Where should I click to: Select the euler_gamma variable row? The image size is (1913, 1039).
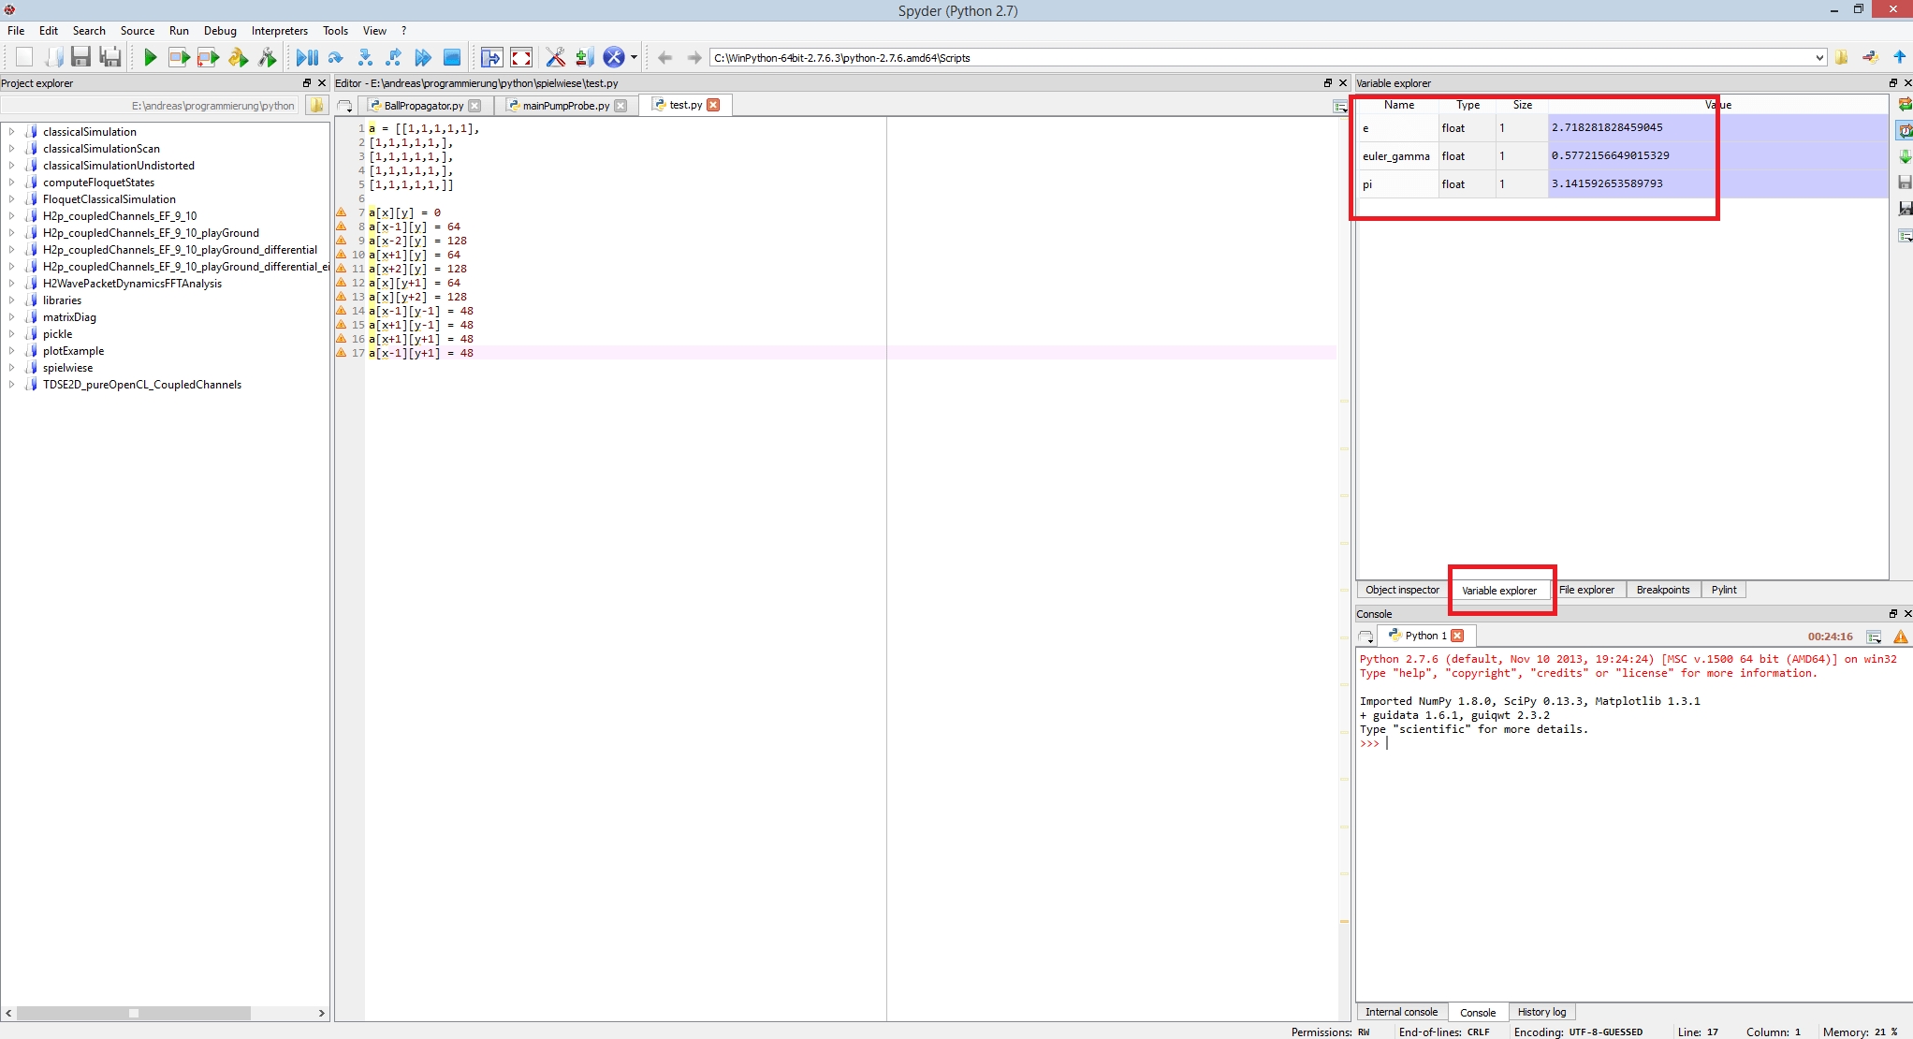[1395, 156]
